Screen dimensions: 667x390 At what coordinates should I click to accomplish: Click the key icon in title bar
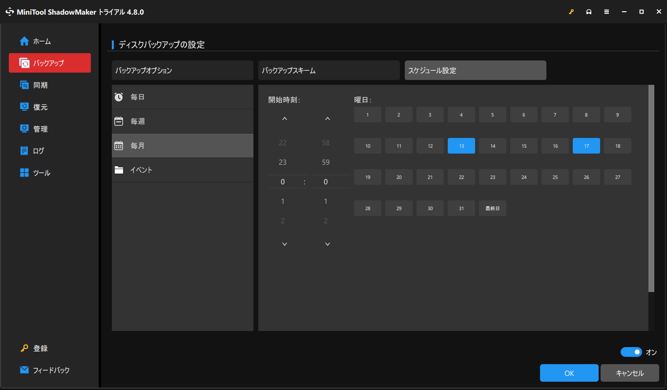point(571,12)
